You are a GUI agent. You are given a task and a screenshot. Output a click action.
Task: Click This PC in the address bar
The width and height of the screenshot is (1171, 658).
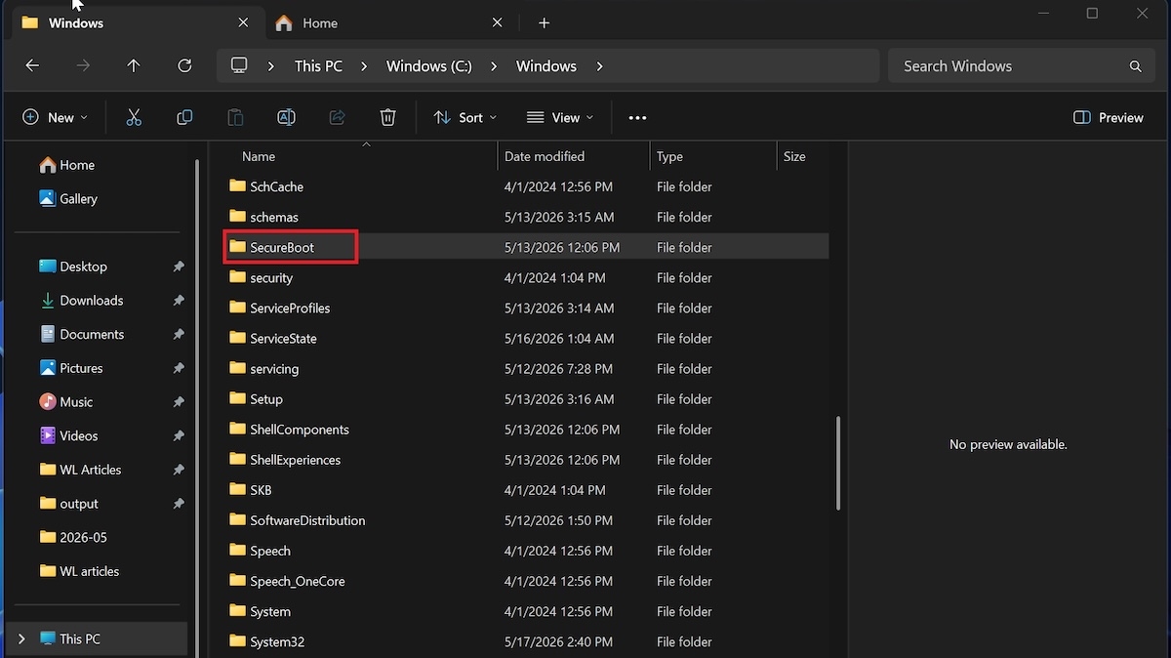click(318, 66)
